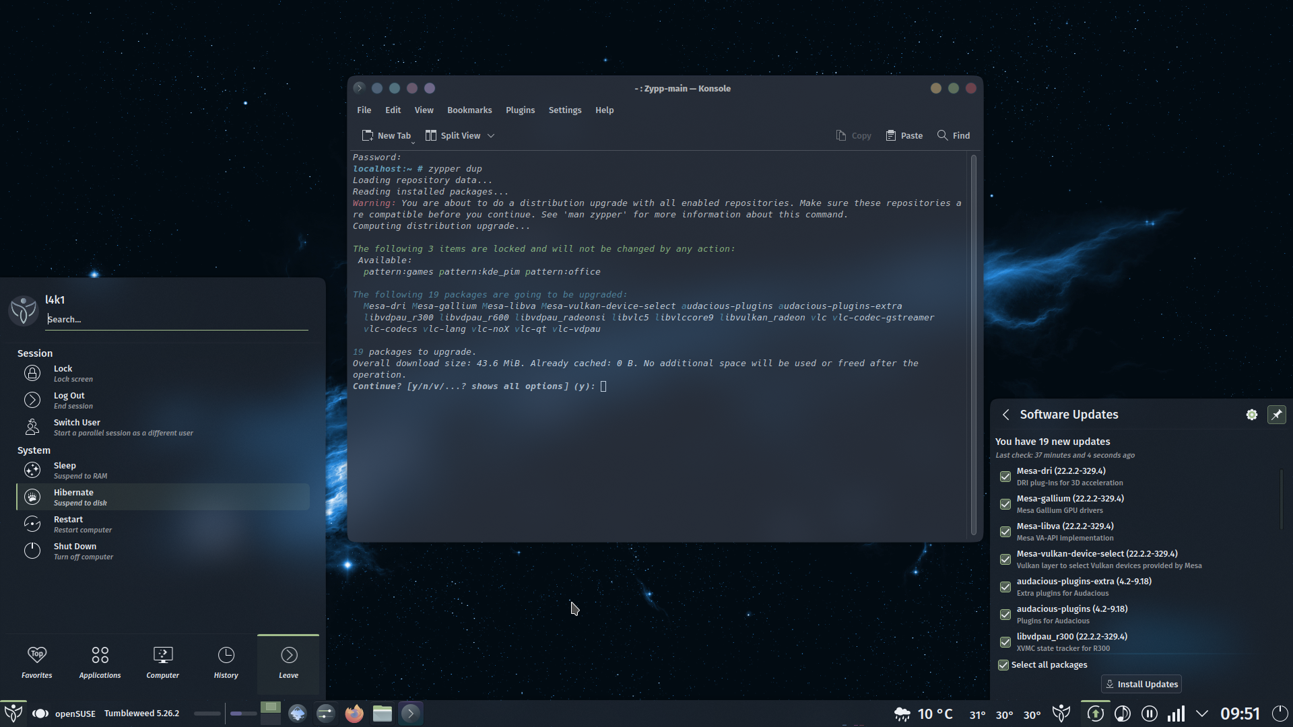This screenshot has height=727, width=1293.
Task: Go back in Software Updates panel
Action: click(x=1005, y=415)
